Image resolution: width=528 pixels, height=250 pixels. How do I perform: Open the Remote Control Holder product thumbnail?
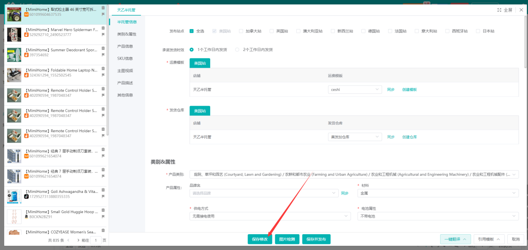point(14,96)
